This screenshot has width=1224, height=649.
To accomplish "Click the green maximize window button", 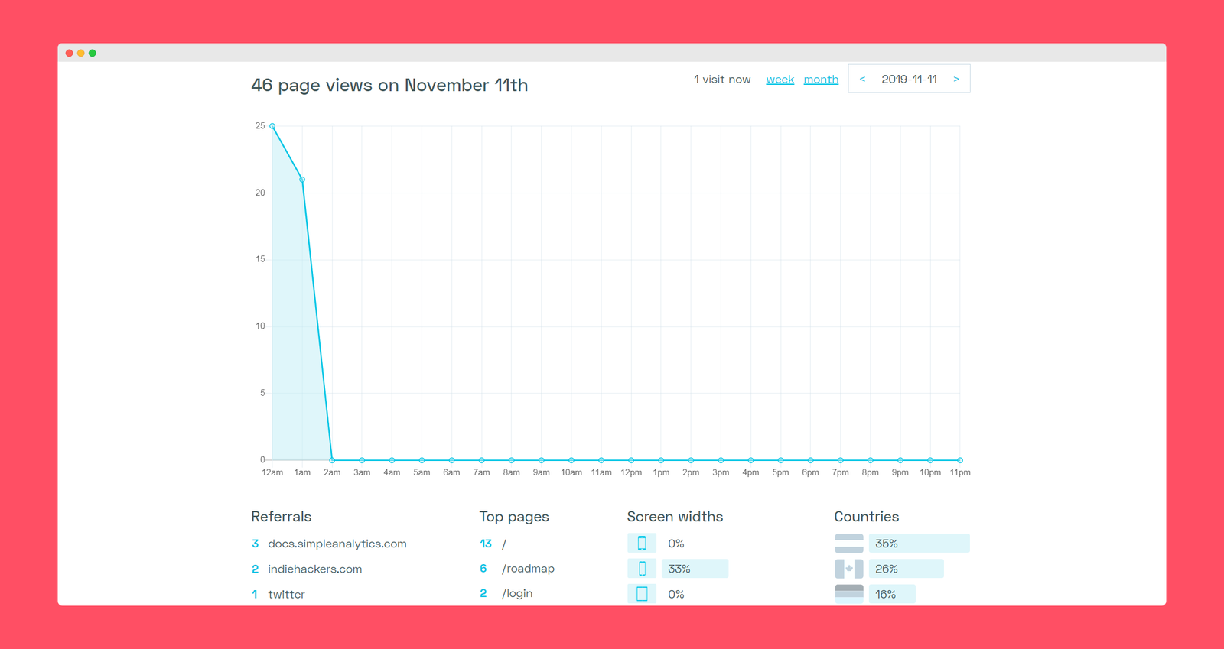I will click(93, 53).
